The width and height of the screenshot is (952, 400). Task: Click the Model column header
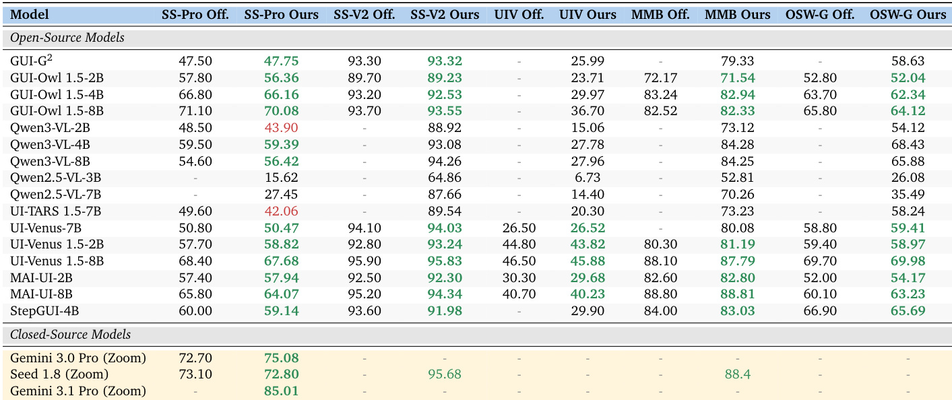(30, 14)
